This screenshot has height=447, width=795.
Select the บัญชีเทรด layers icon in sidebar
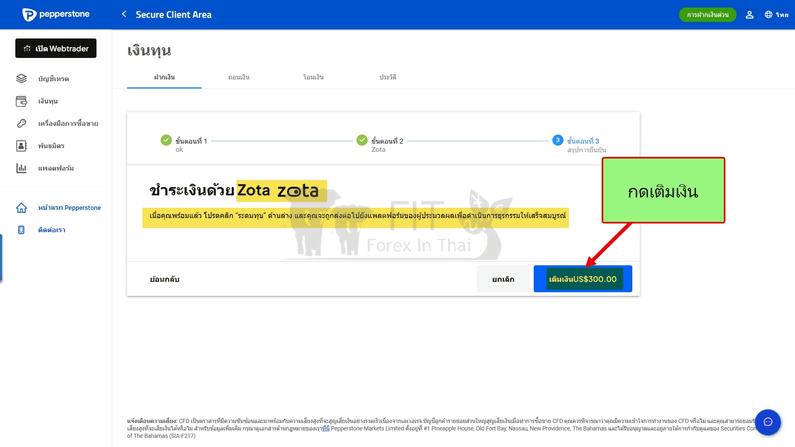tap(22, 79)
